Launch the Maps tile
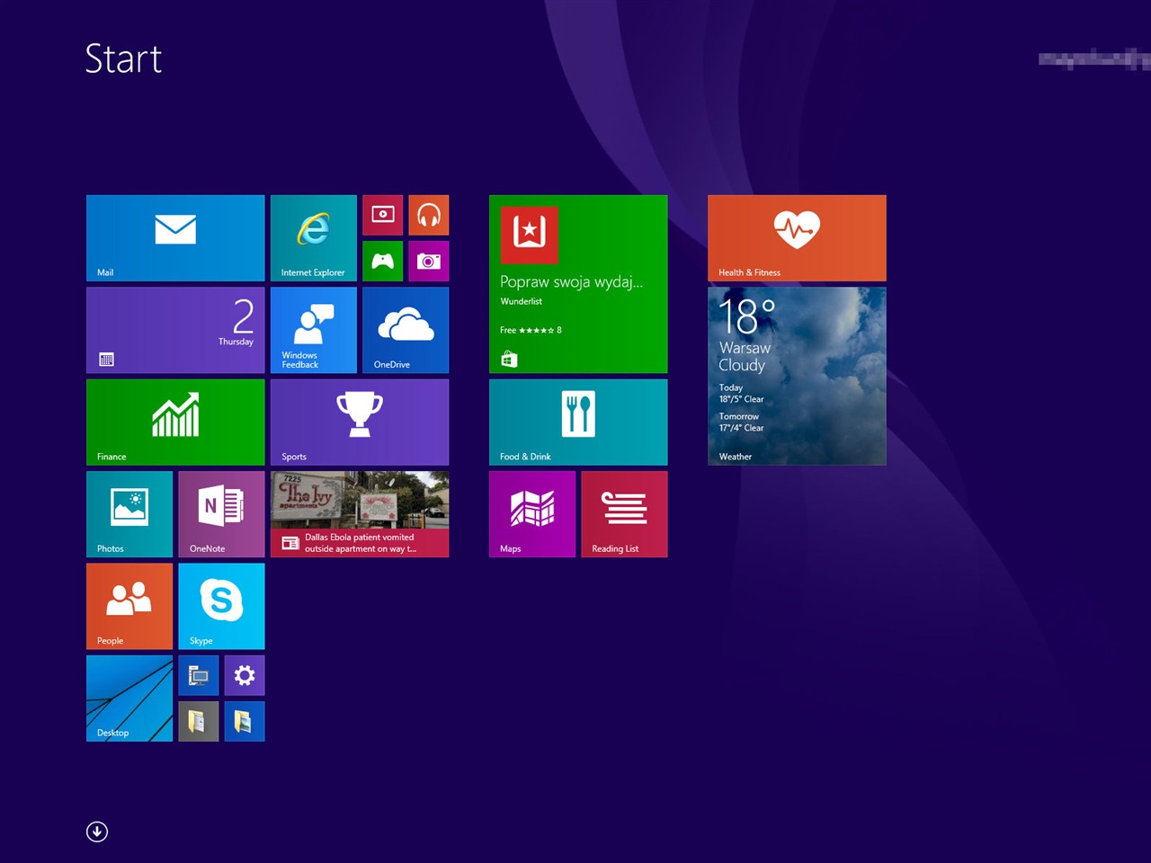Image resolution: width=1151 pixels, height=863 pixels. 532,514
